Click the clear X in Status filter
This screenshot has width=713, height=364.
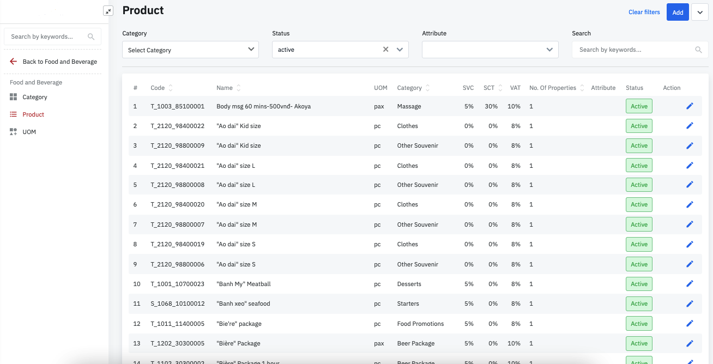(x=385, y=50)
